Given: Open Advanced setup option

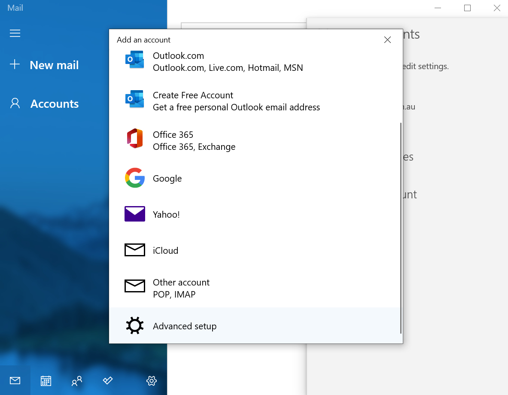Looking at the screenshot, I should (255, 325).
